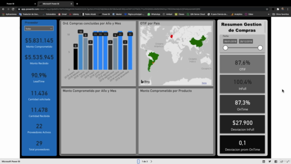This screenshot has width=291, height=164.
Task: Bookmark this page with the star icon
Action: 267,9
